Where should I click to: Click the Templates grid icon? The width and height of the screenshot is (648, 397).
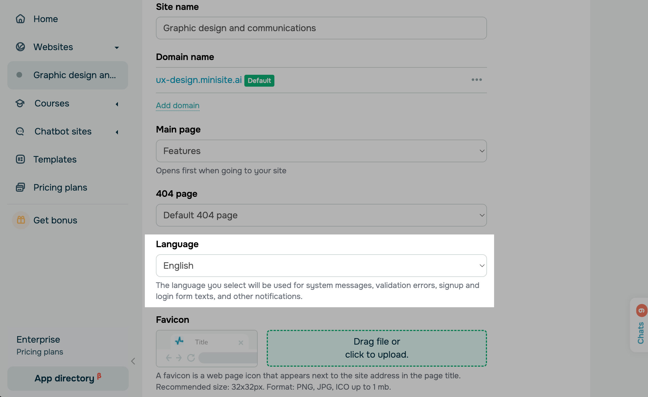pyautogui.click(x=20, y=159)
